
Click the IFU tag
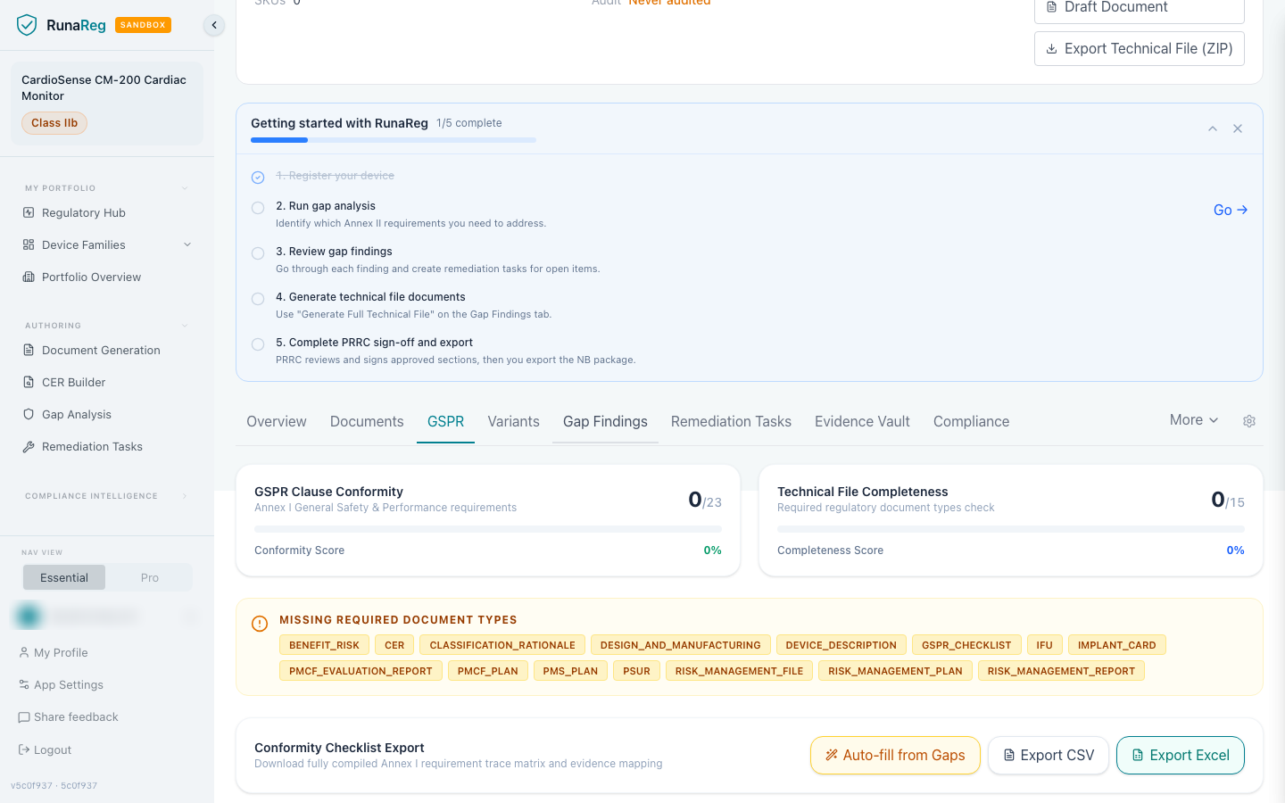coord(1045,645)
